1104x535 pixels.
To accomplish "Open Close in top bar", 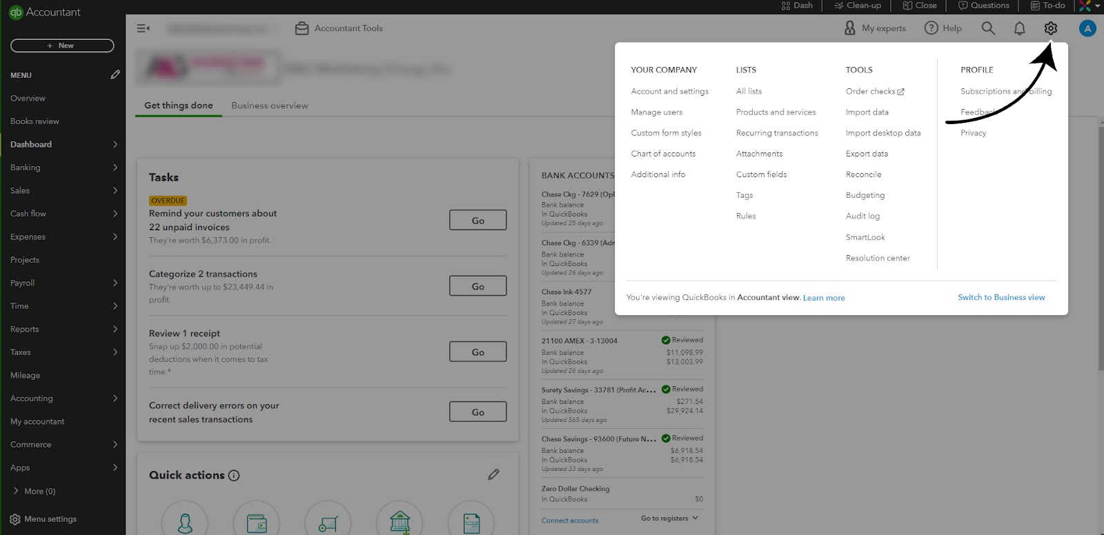I will [x=920, y=6].
